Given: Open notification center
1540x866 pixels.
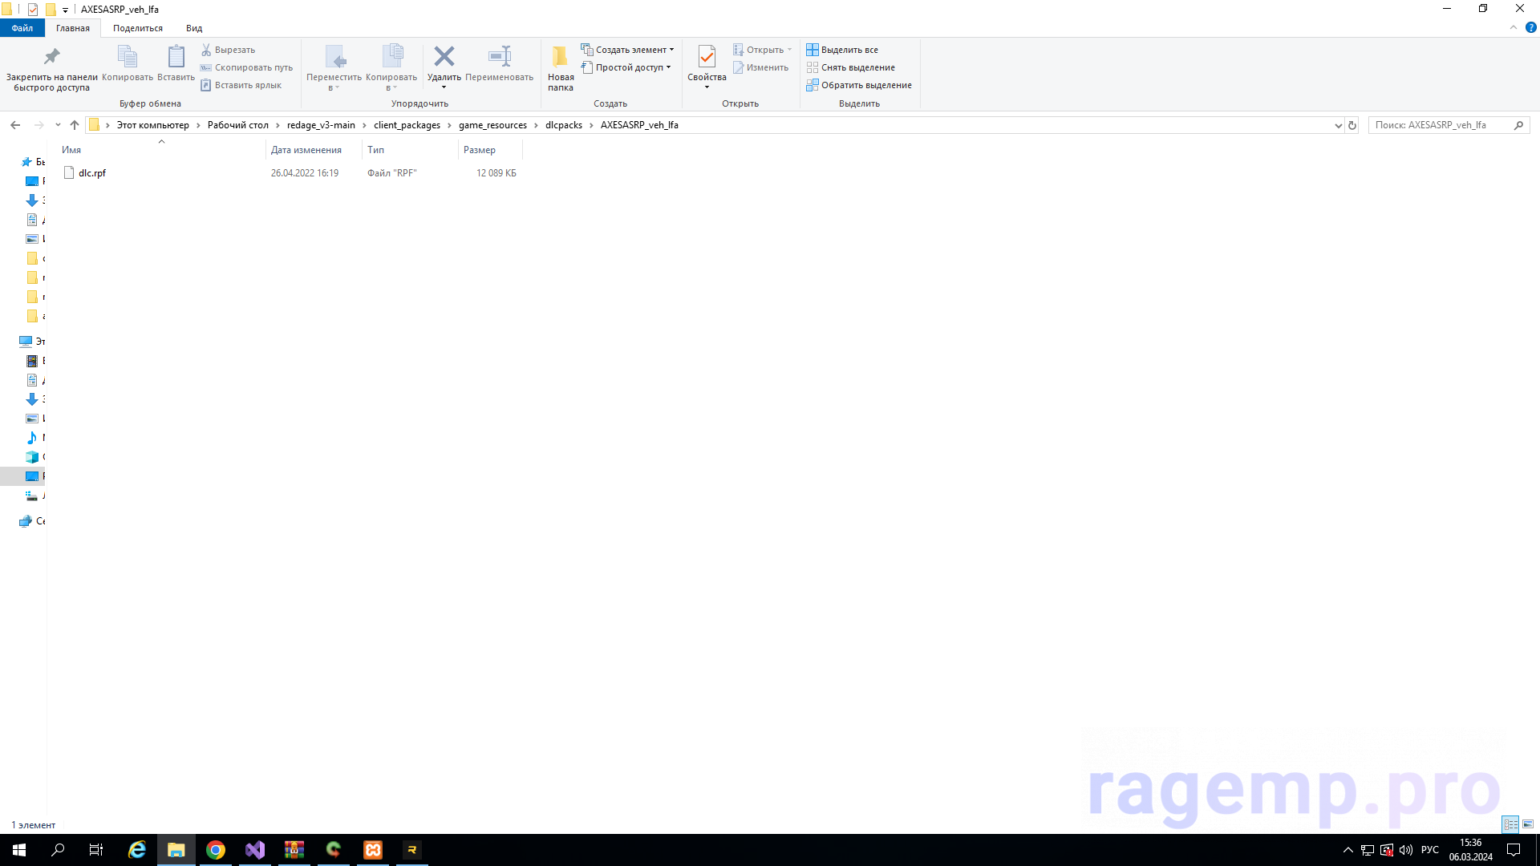Looking at the screenshot, I should tap(1514, 850).
